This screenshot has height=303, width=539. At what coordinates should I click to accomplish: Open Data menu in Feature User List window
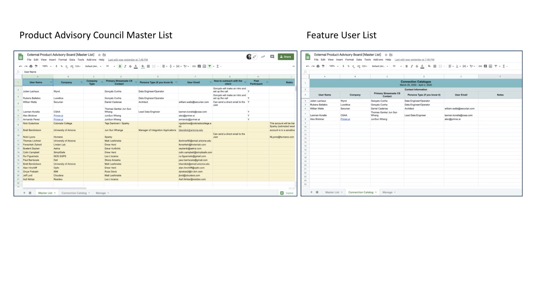click(x=359, y=60)
